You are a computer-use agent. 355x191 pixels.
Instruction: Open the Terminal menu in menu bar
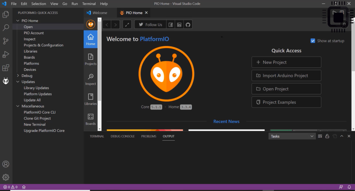click(x=89, y=3)
